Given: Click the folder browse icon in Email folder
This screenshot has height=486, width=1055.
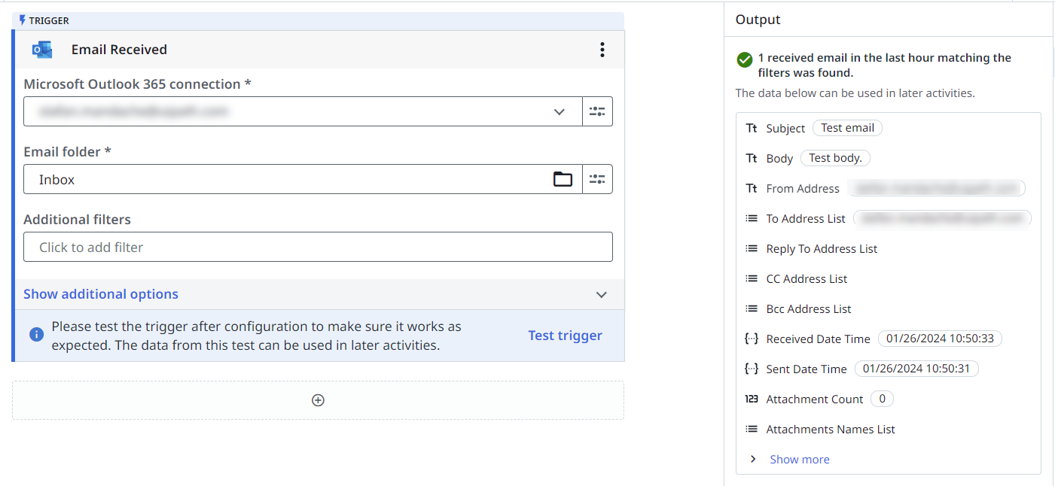Looking at the screenshot, I should (x=563, y=179).
